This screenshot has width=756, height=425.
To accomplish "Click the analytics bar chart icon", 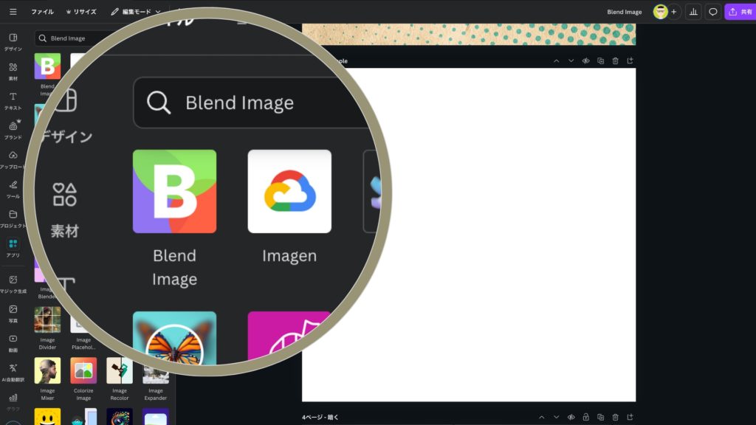I will (x=693, y=12).
